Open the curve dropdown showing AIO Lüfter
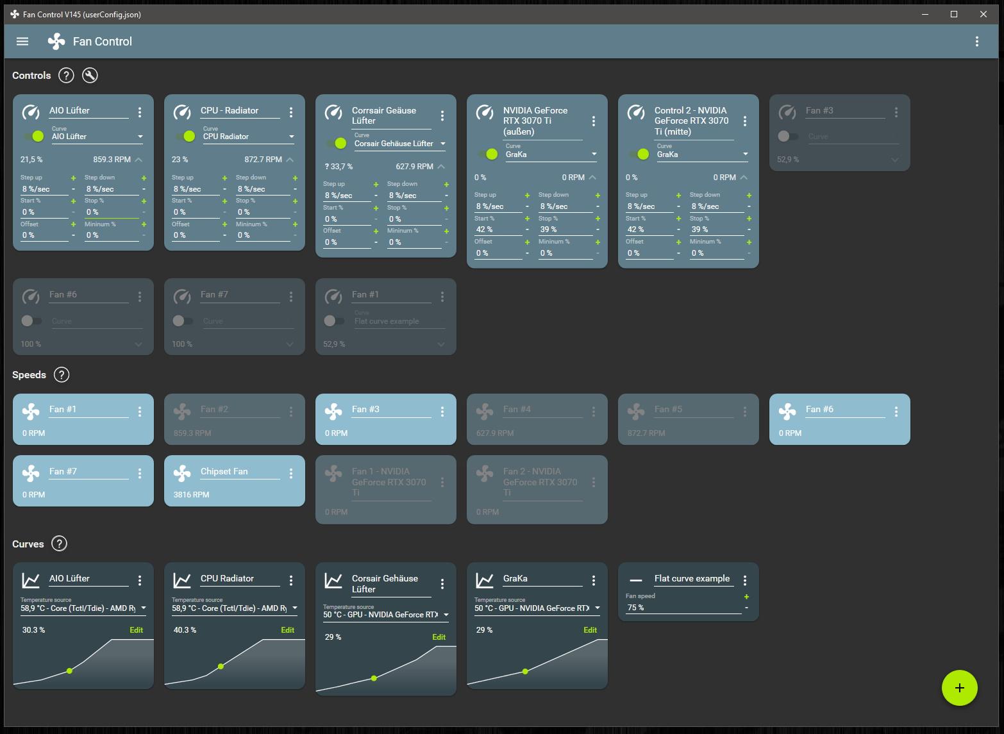 click(97, 137)
